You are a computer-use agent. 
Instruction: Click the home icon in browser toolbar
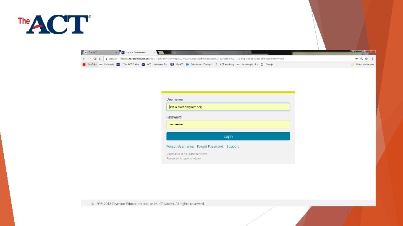click(x=100, y=59)
